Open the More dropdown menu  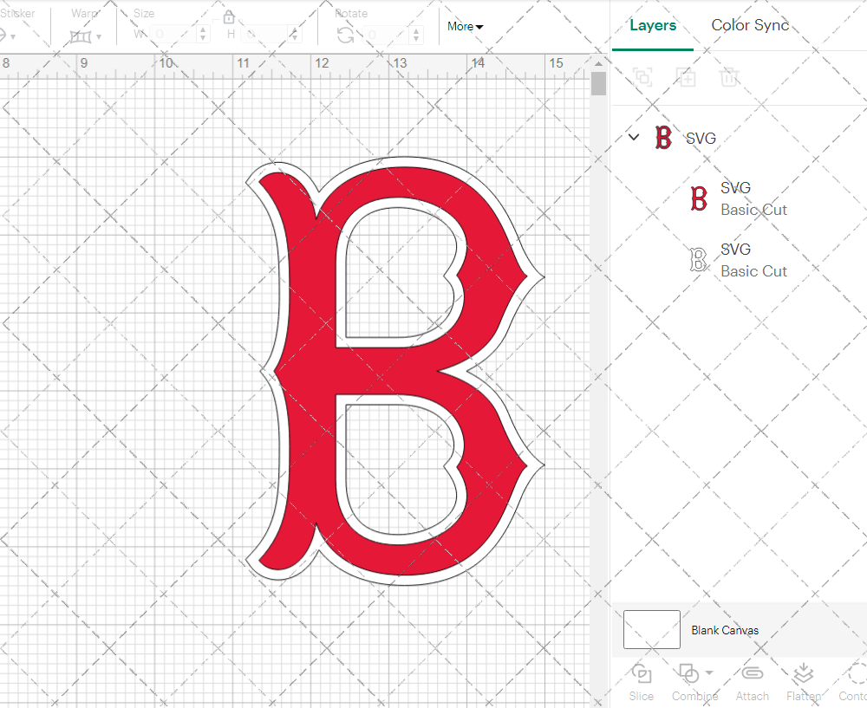pos(466,26)
